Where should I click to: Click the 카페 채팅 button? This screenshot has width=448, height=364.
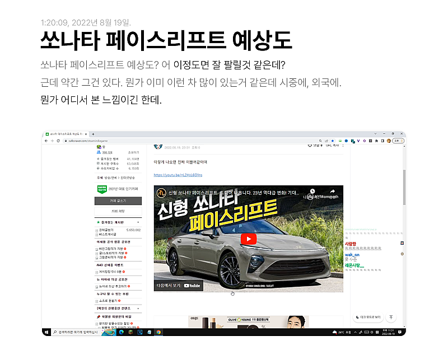(x=118, y=211)
